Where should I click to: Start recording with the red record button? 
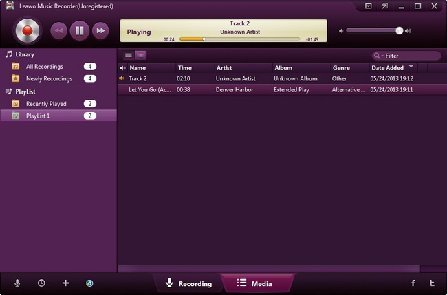tap(28, 31)
